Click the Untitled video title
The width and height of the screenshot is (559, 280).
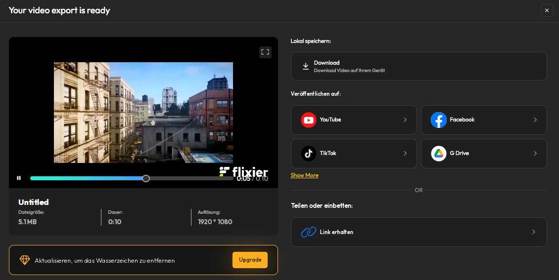pos(34,202)
